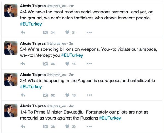
Task: Like the 4/4 aerial weapons tweet
Action: pyautogui.click(x=67, y=32)
